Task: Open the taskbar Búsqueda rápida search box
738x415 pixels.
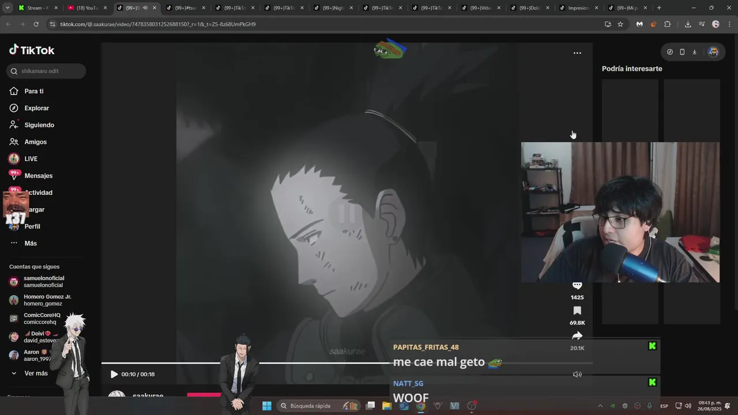Action: tap(318, 406)
